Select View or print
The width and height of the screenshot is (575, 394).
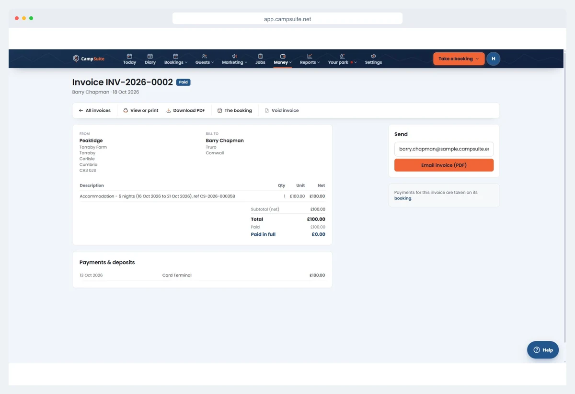(x=141, y=110)
